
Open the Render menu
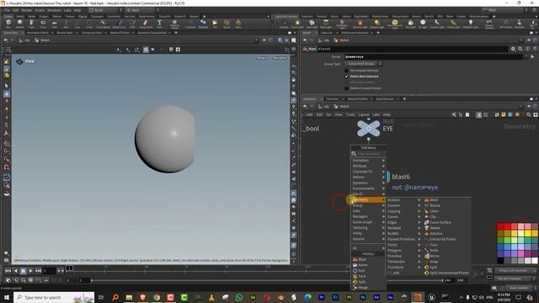(x=27, y=10)
